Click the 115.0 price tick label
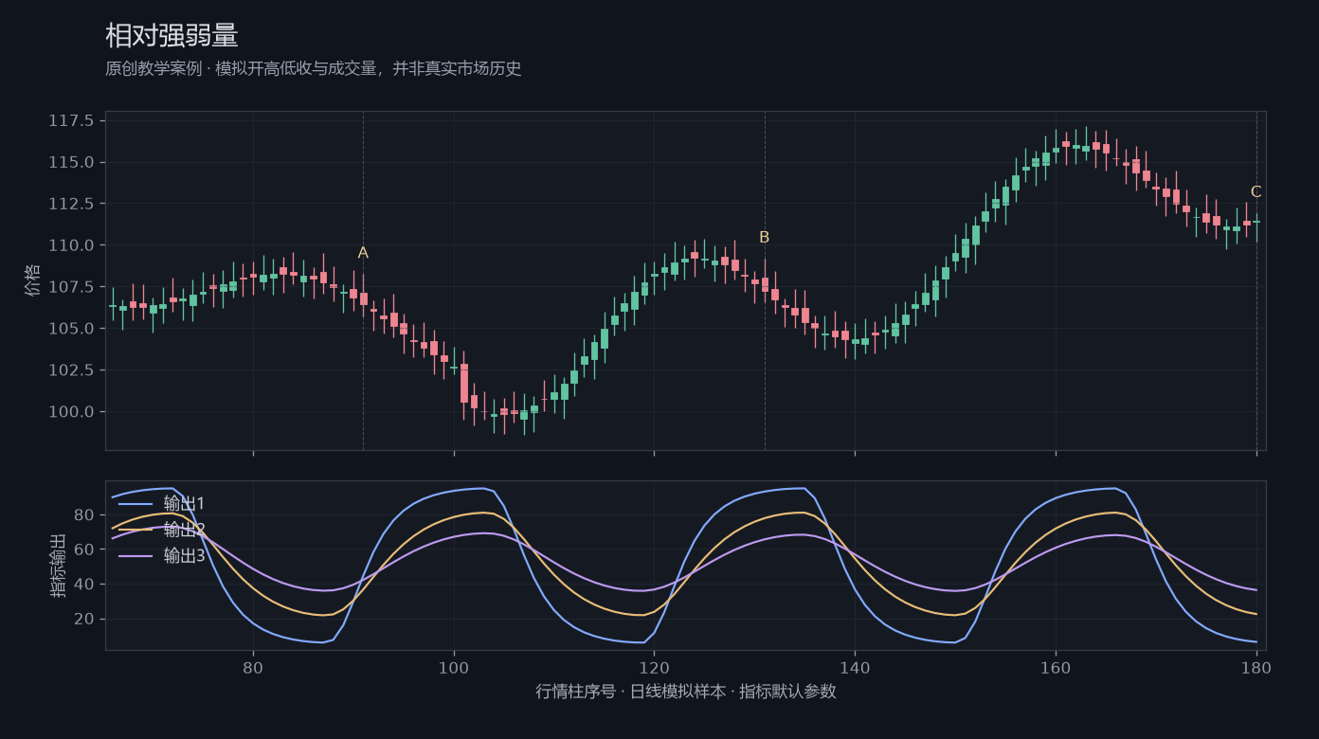 (x=72, y=162)
